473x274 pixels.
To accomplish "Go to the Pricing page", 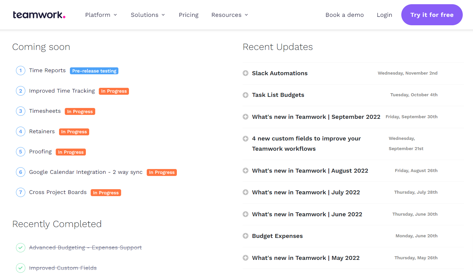I will [x=189, y=15].
